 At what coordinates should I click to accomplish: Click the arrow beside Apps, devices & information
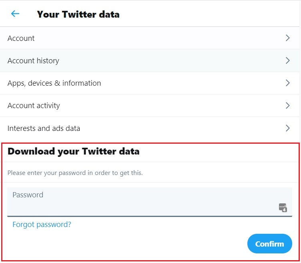[x=287, y=83]
